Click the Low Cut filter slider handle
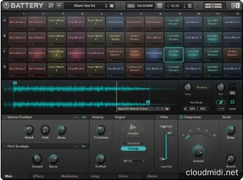Image resolution: width=243 pixels, height=180 pixels. (x=162, y=159)
